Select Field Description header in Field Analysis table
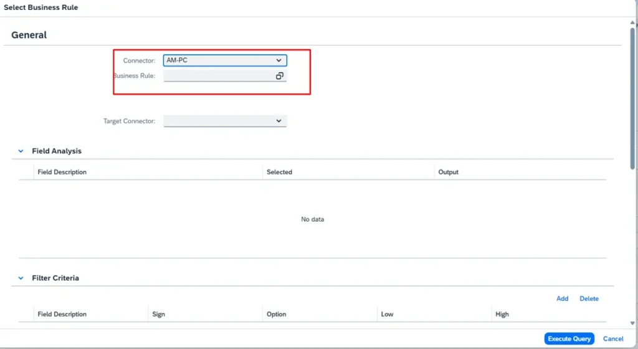 click(x=62, y=172)
